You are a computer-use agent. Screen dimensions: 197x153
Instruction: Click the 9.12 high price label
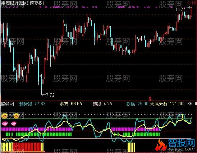click(179, 10)
